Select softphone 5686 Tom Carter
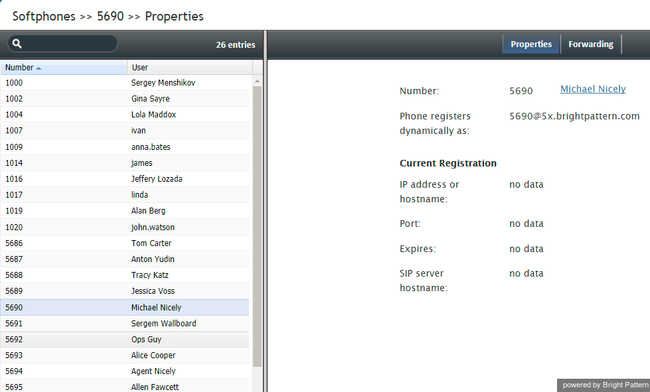Image resolution: width=650 pixels, height=392 pixels. 125,243
